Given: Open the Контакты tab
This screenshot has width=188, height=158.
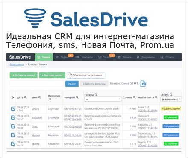Looking at the screenshot, I should tap(85, 57).
